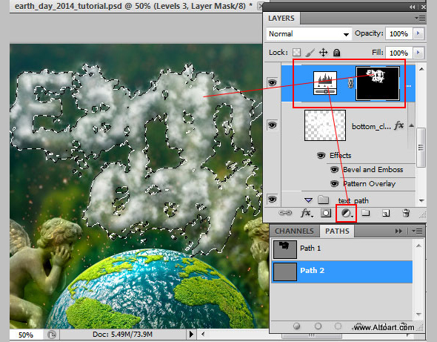
Task: Lock image pixels brush icon
Action: pyautogui.click(x=310, y=53)
